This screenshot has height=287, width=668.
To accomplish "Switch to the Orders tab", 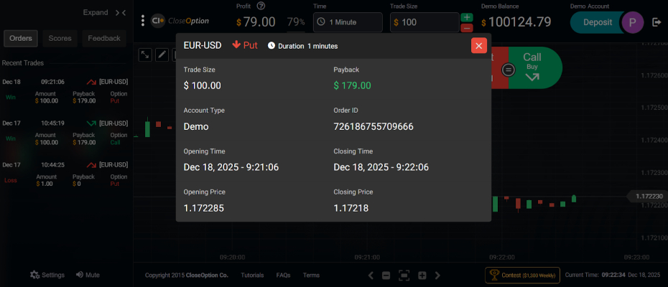I will click(21, 38).
